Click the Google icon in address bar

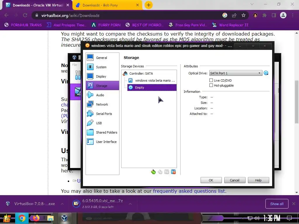pos(225,15)
